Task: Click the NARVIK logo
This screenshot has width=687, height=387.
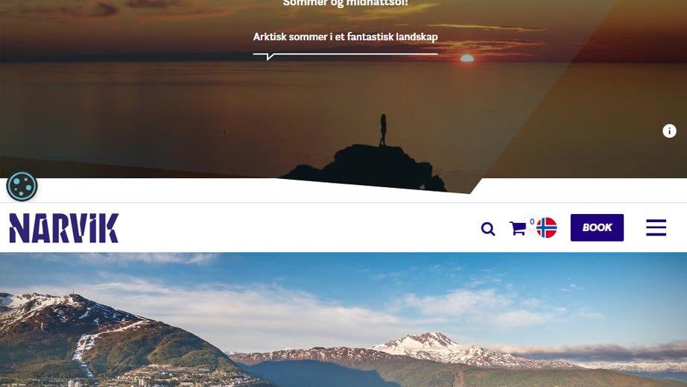Action: 64,228
